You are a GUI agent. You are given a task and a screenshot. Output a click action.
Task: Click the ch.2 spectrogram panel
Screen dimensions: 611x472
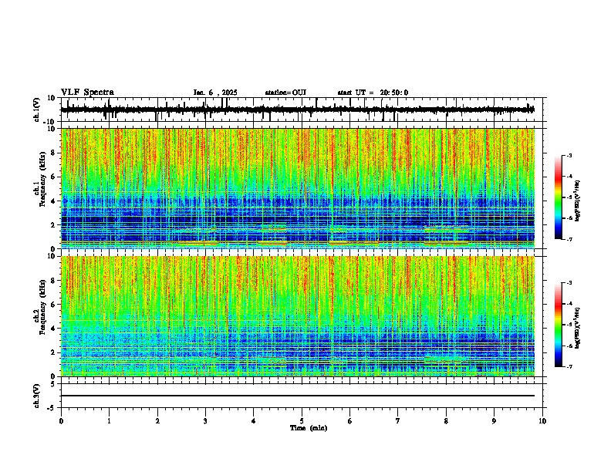[298, 316]
